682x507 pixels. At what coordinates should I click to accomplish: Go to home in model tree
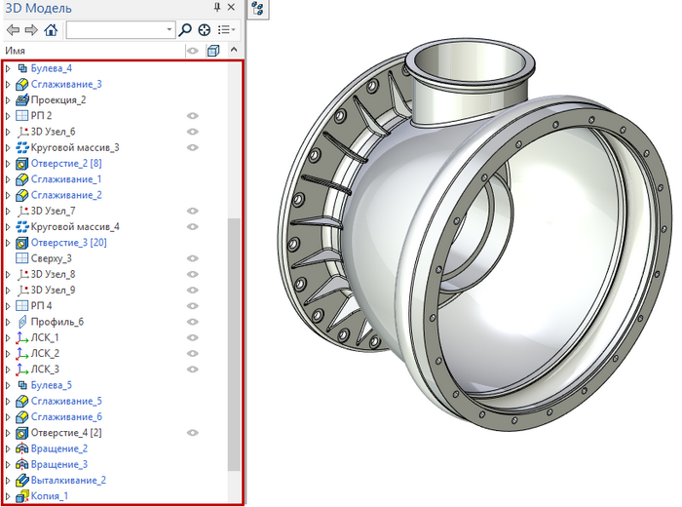coord(51,29)
